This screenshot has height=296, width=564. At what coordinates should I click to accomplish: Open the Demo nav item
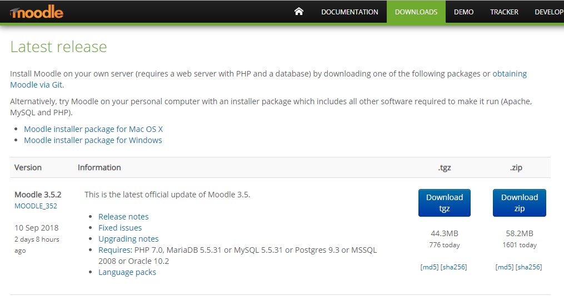click(x=463, y=12)
